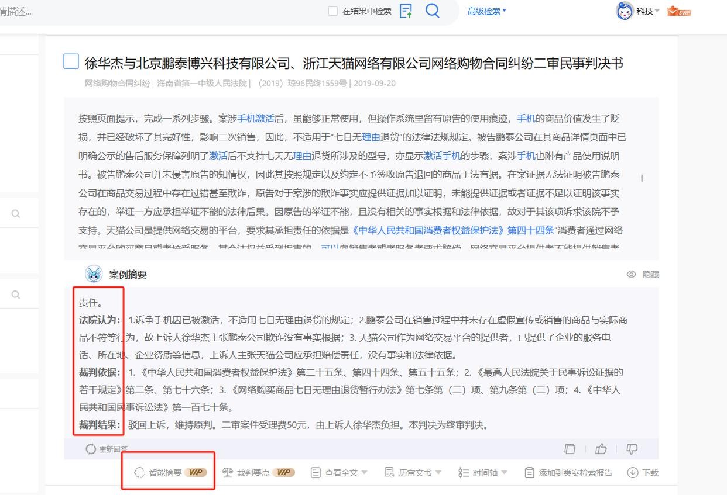Screen dimensions: 727x495
Task: Click 理由 link in 七日无理由退货 phrase
Action: click(371, 137)
